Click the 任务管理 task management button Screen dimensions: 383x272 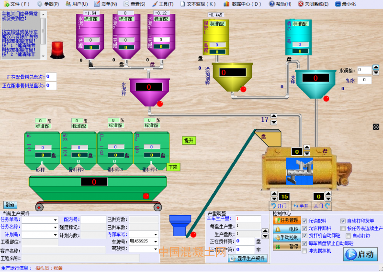(287, 220)
